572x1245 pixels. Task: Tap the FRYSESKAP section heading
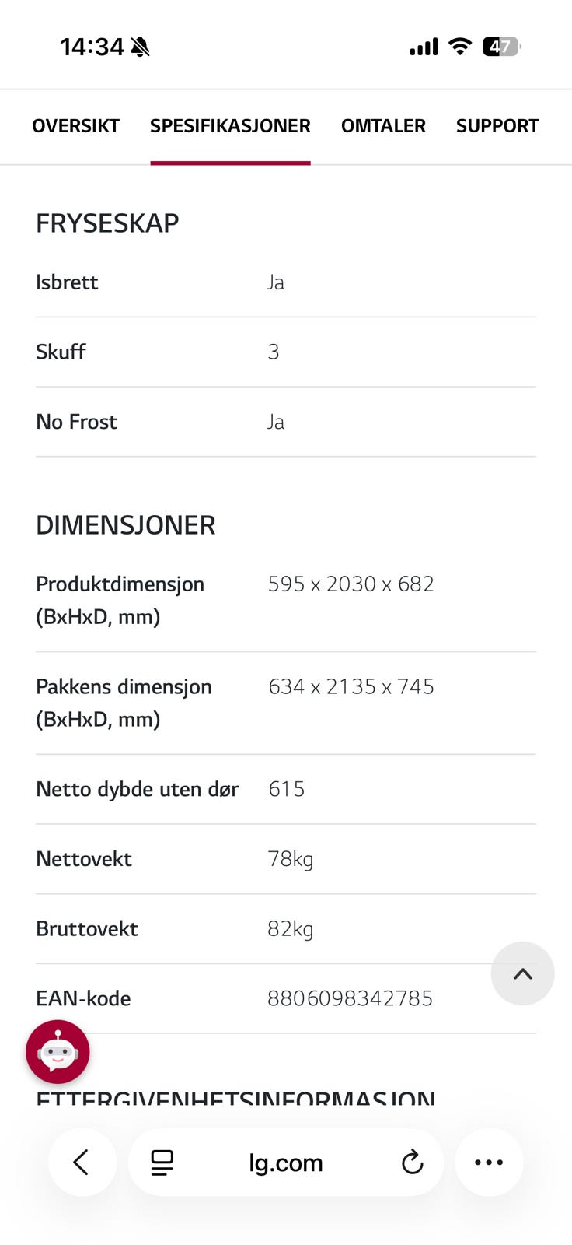coord(107,223)
